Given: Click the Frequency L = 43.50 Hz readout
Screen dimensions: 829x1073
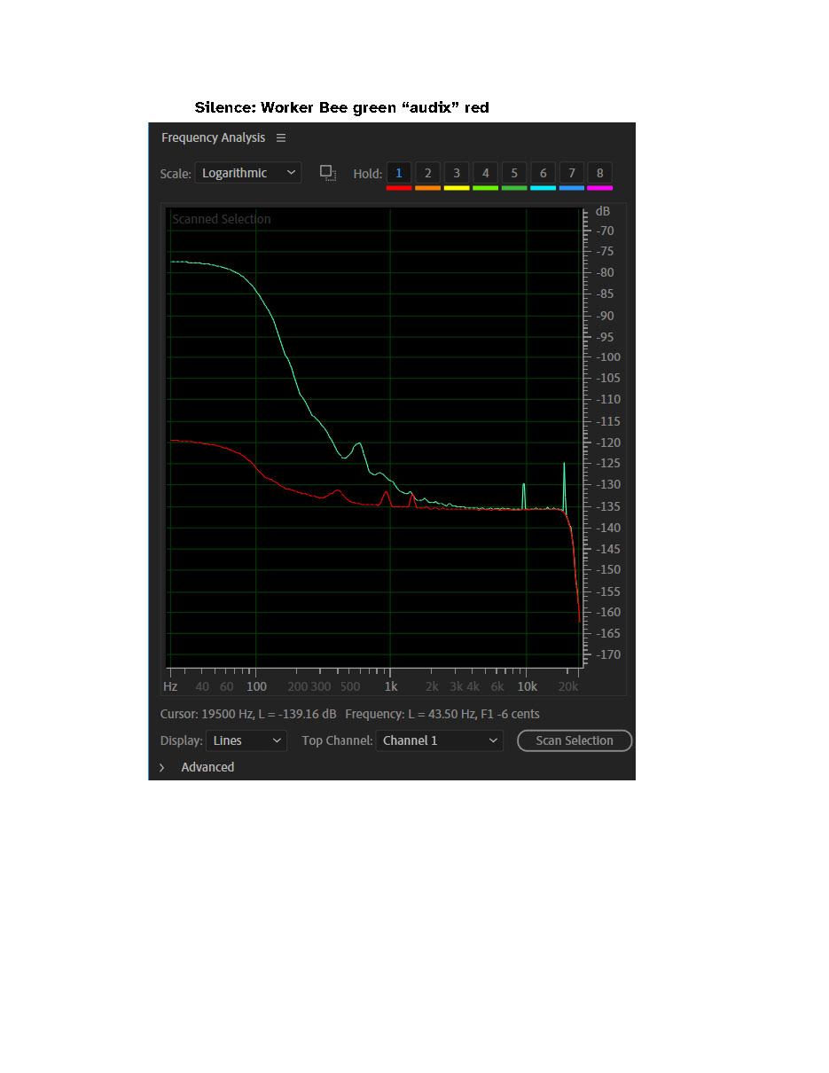Looking at the screenshot, I should tap(442, 714).
